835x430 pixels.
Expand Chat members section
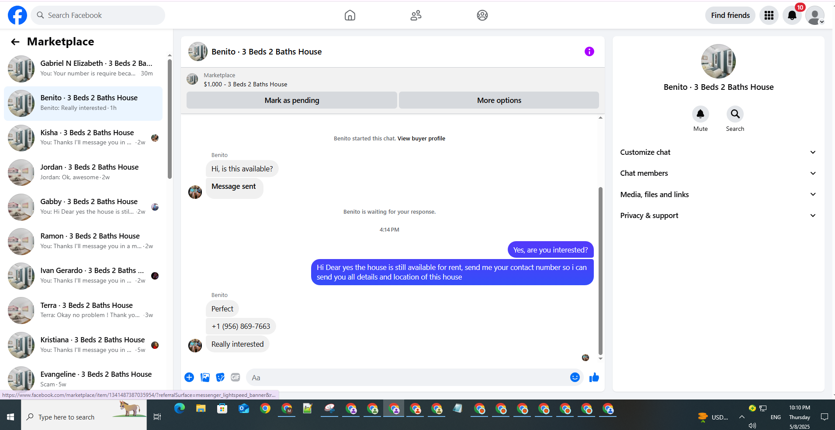click(x=718, y=173)
